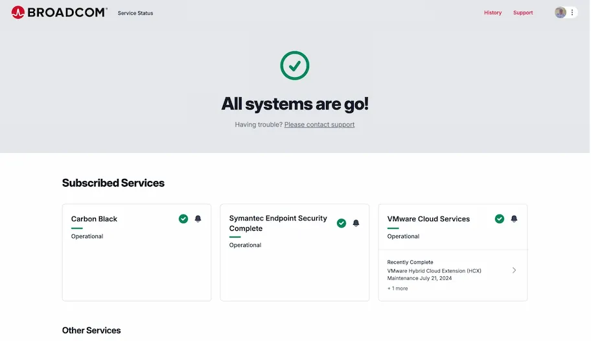Click VMware Cloud Services green status checkmark
Image resolution: width=591 pixels, height=341 pixels.
pos(500,218)
